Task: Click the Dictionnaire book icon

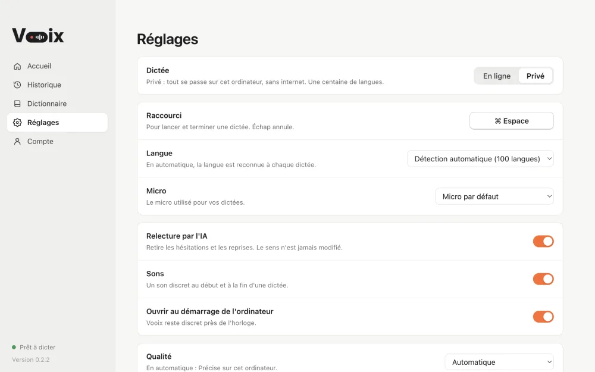Action: [x=17, y=104]
